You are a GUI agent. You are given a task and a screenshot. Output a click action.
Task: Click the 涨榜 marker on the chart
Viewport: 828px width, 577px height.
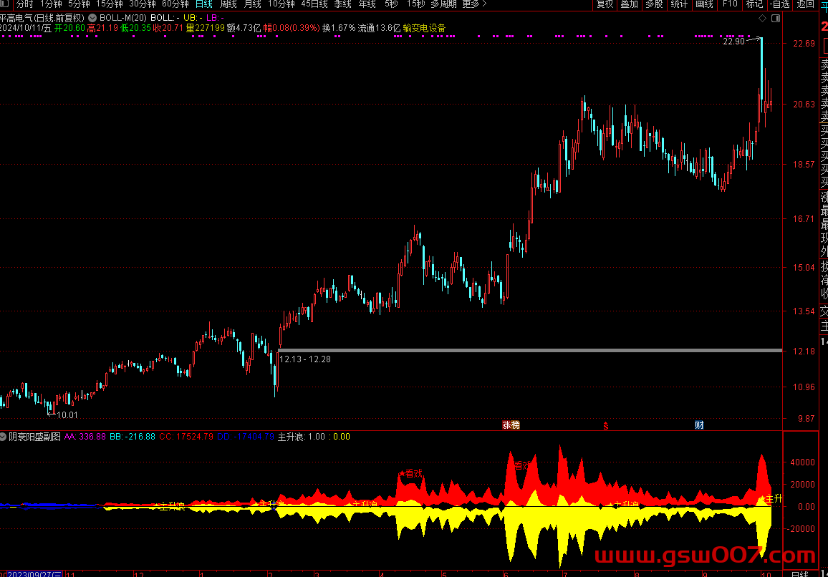[x=511, y=425]
